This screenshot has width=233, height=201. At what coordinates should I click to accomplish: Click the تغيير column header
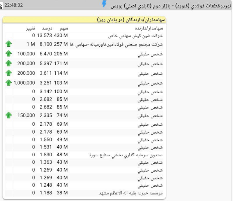(x=30, y=28)
